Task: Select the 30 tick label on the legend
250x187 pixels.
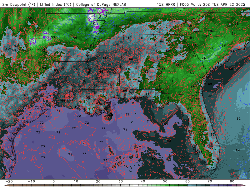Action: (x=121, y=181)
